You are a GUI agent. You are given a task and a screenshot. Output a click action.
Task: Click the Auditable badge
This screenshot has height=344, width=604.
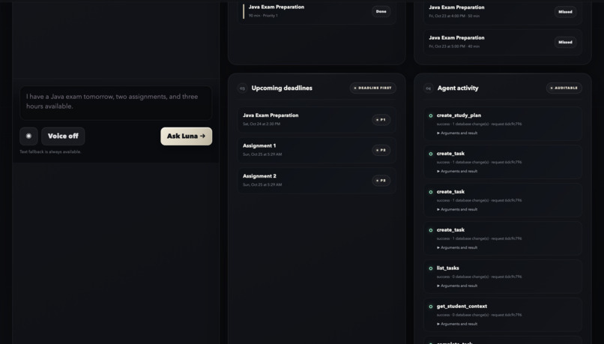(x=564, y=88)
